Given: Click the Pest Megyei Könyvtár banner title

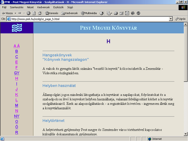Looking at the screenshot, I should point(109,28).
